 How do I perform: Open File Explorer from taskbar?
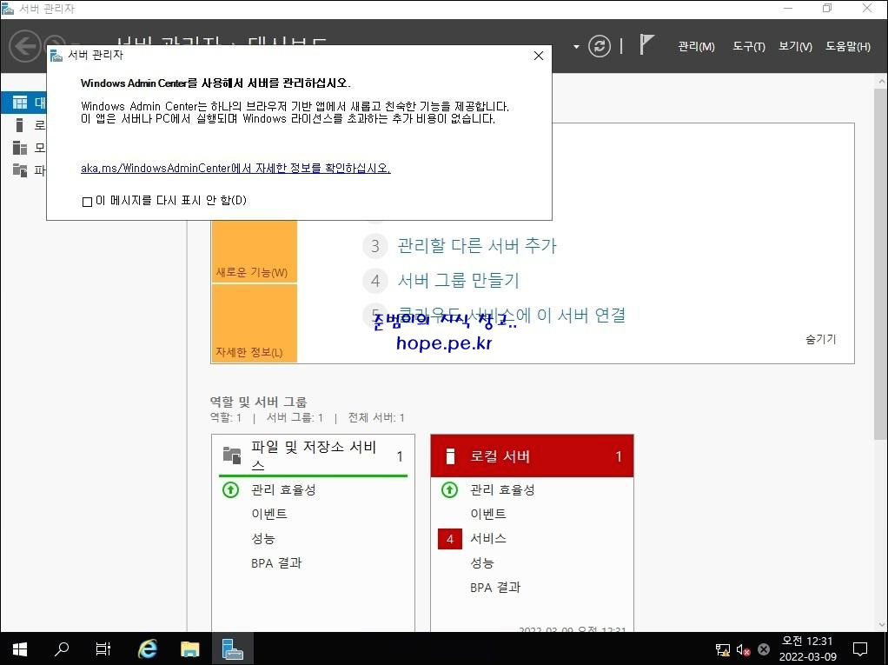pos(189,648)
